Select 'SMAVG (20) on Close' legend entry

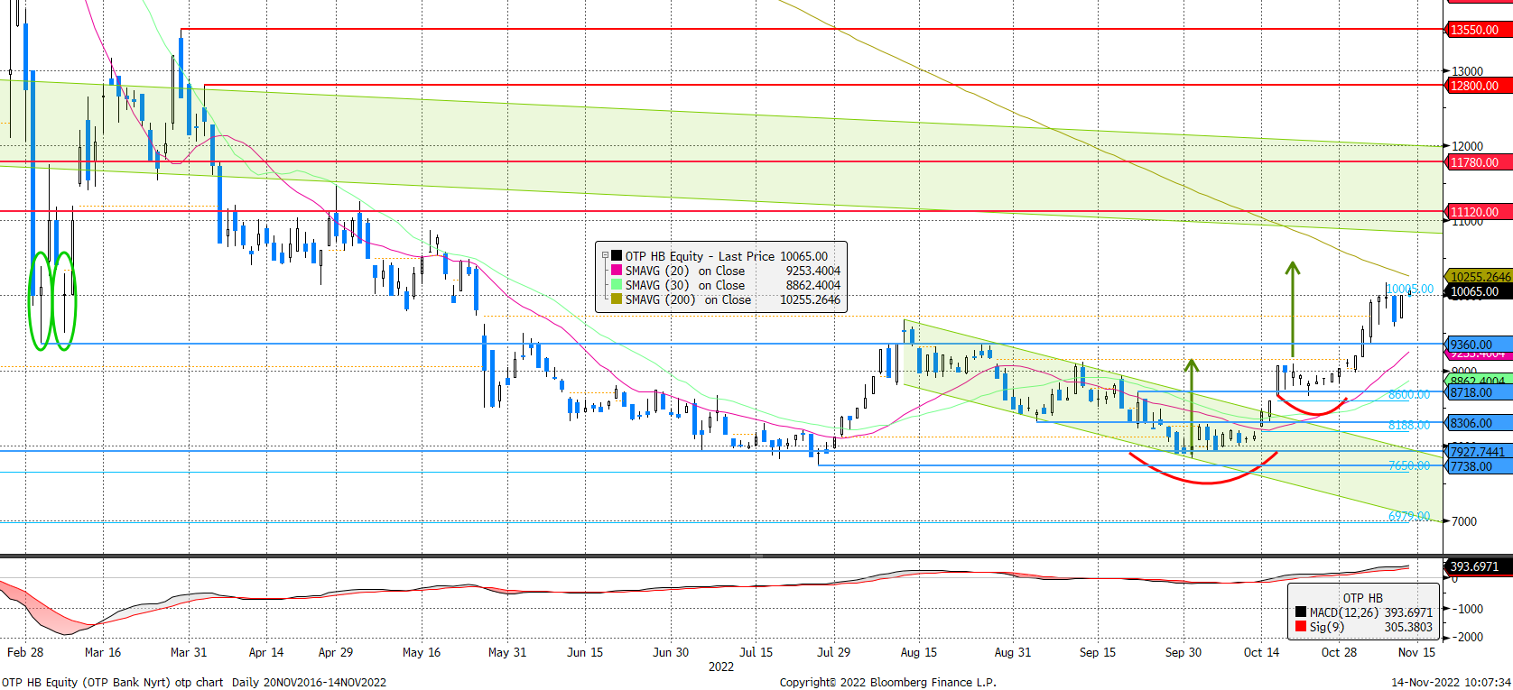685,271
